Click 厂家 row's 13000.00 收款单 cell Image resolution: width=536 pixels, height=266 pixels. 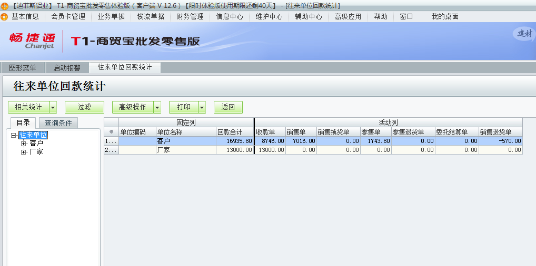(270, 150)
